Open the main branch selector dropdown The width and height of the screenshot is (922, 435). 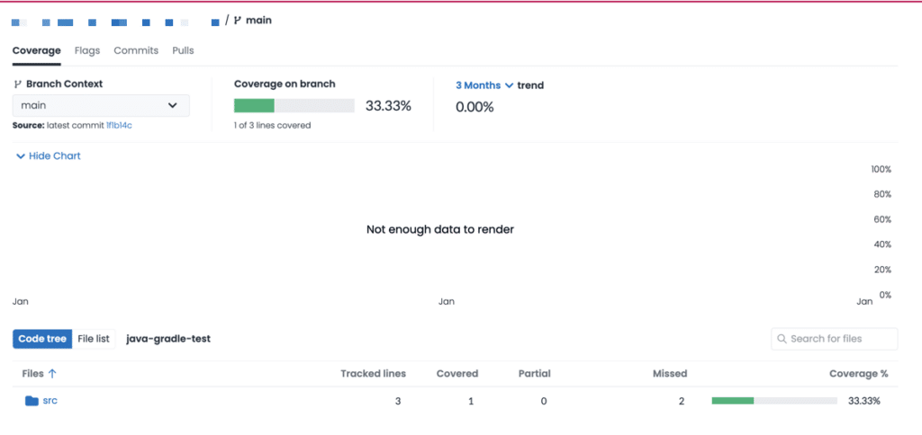coord(101,105)
